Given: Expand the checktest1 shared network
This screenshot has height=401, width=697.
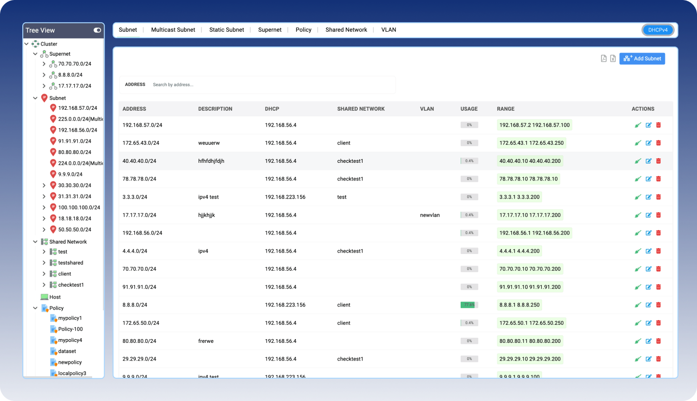Looking at the screenshot, I should click(x=44, y=285).
